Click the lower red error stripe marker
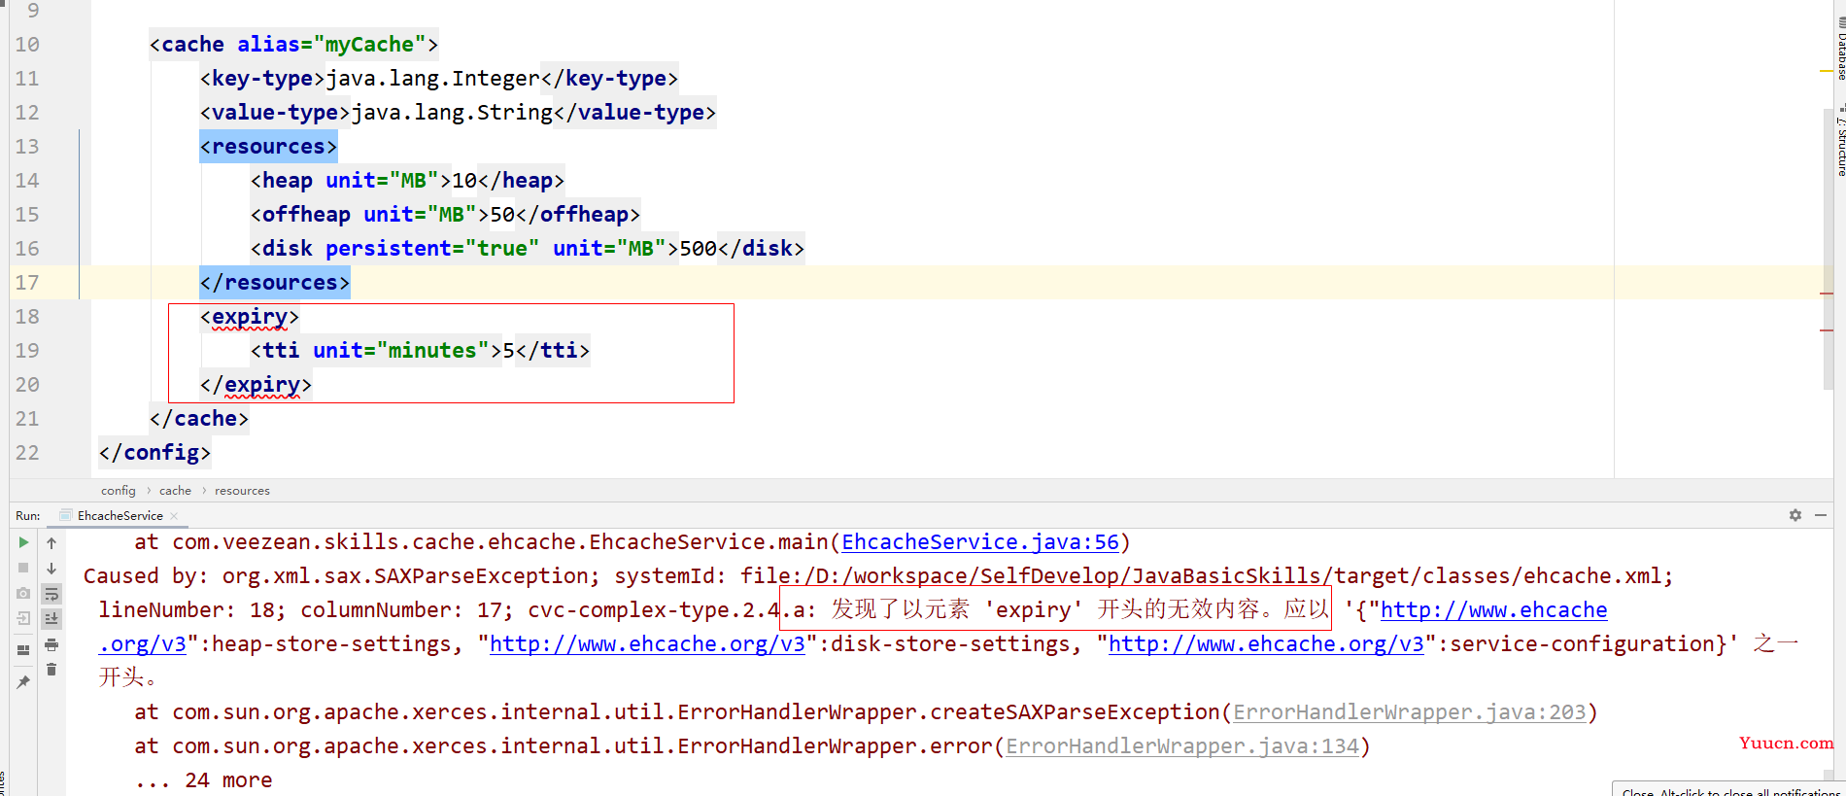The height and width of the screenshot is (796, 1846). click(x=1827, y=330)
